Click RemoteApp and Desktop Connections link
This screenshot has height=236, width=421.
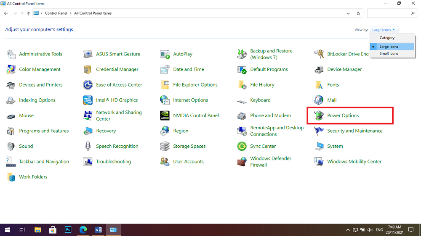click(x=277, y=131)
